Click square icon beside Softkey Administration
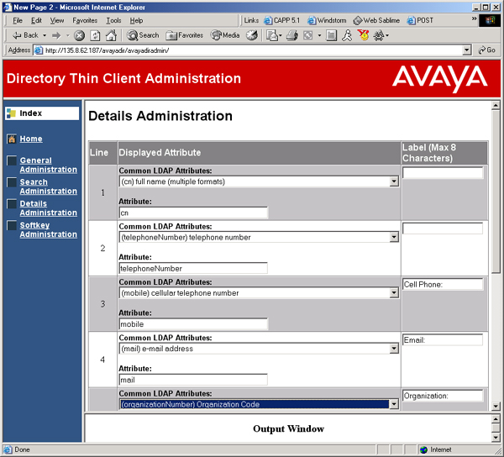 click(12, 225)
